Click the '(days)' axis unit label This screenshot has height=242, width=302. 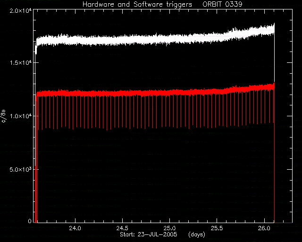tap(197, 234)
